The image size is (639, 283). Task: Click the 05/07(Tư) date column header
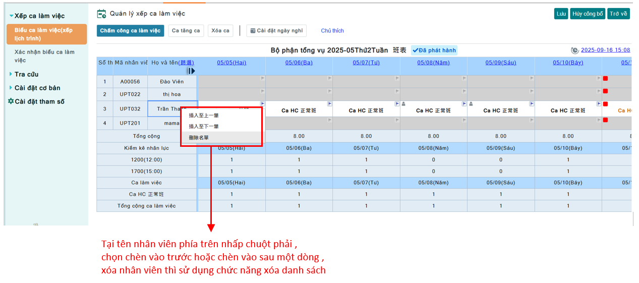point(366,63)
